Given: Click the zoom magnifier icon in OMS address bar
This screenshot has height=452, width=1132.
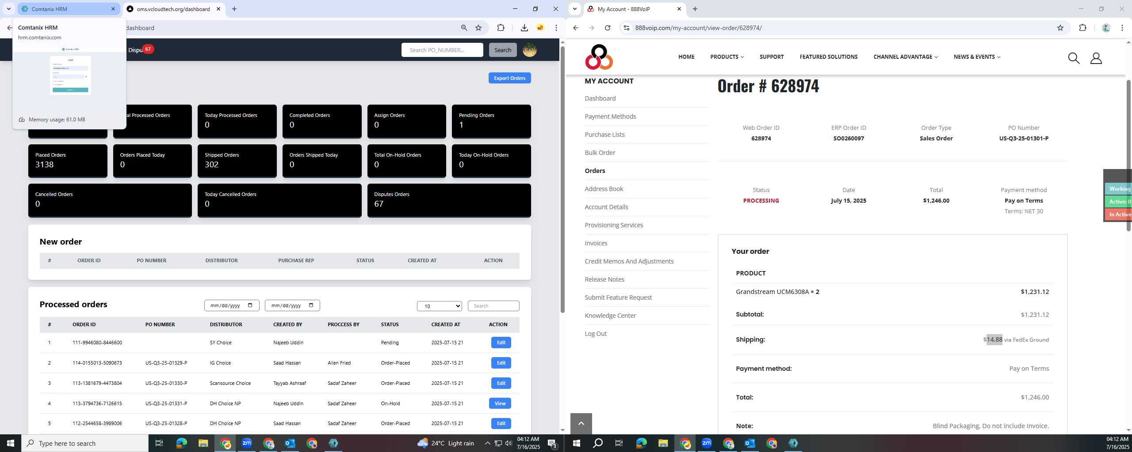Looking at the screenshot, I should (x=464, y=28).
